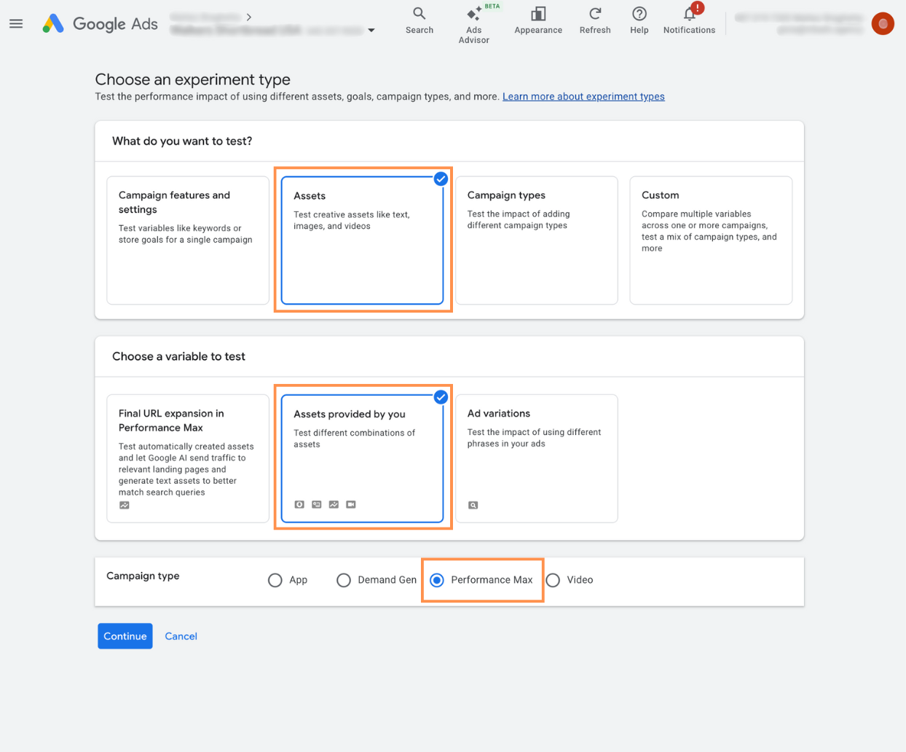Click 'Choose a variable to test' heading
The width and height of the screenshot is (906, 752).
click(178, 356)
